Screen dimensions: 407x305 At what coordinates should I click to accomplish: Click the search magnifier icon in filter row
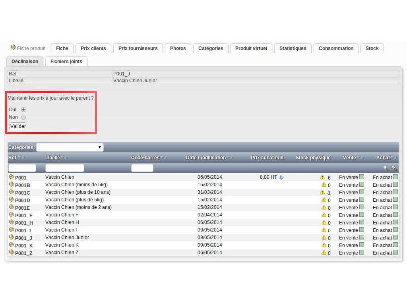pyautogui.click(x=386, y=168)
